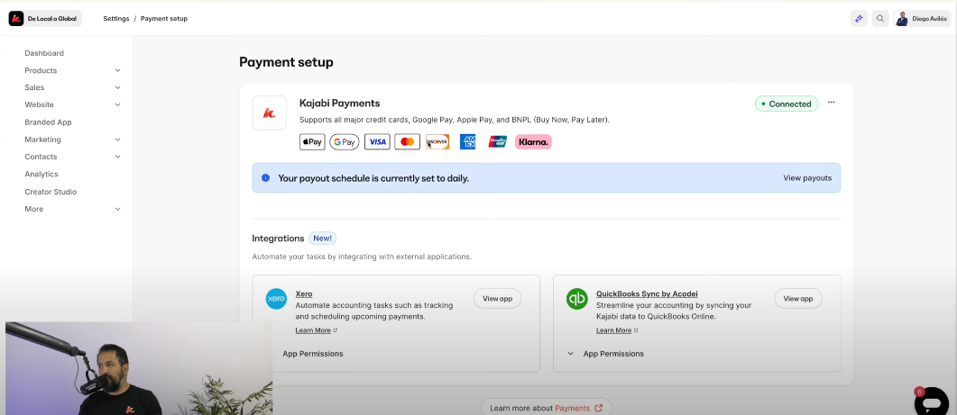
Task: Click Payment setup in the breadcrumb
Action: (164, 18)
